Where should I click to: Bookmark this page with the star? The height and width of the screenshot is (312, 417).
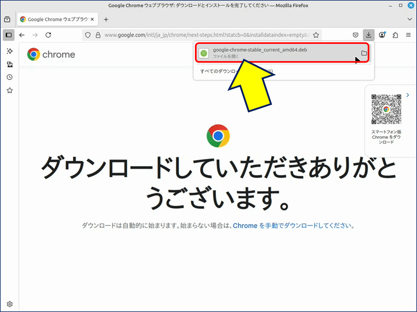(x=316, y=35)
